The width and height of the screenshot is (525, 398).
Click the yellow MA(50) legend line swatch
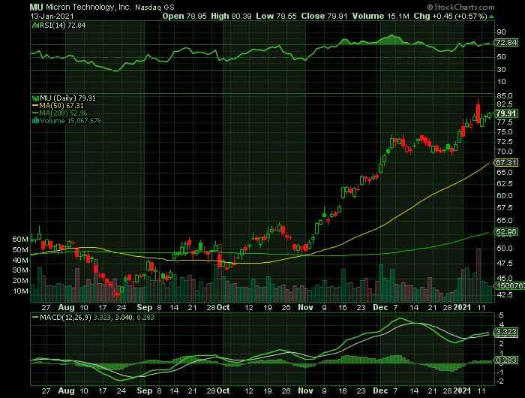coord(35,106)
